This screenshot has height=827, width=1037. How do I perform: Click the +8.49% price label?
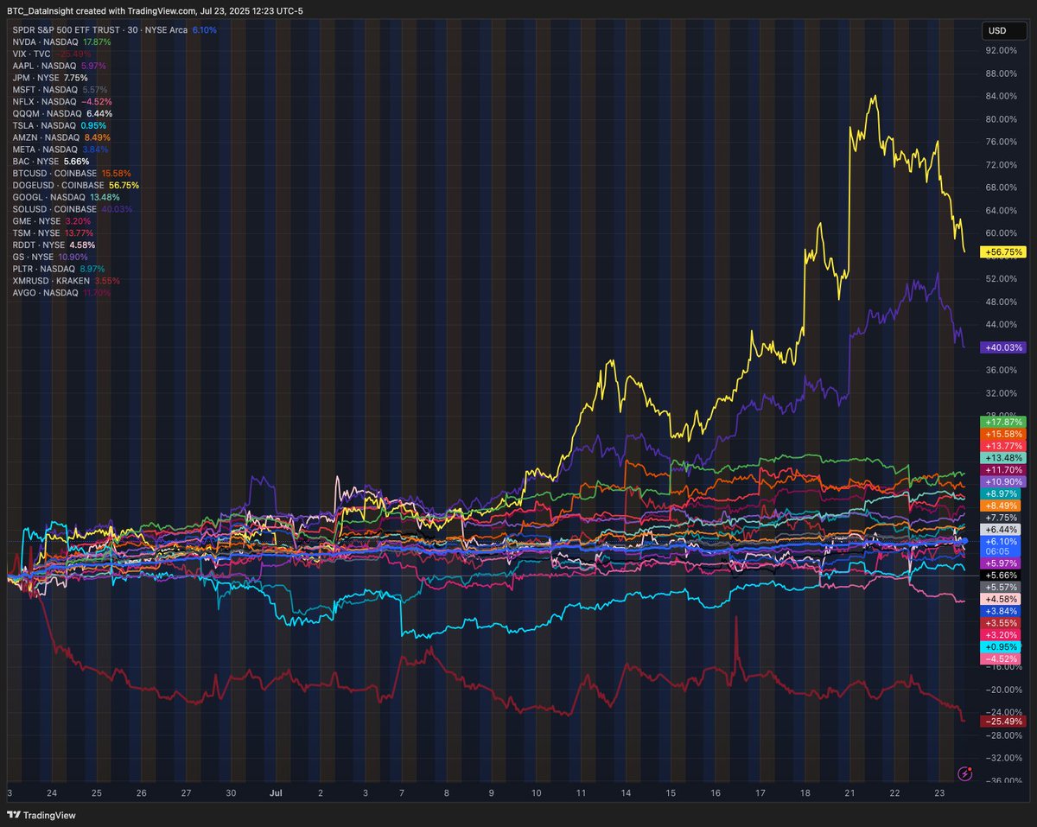coord(1002,506)
